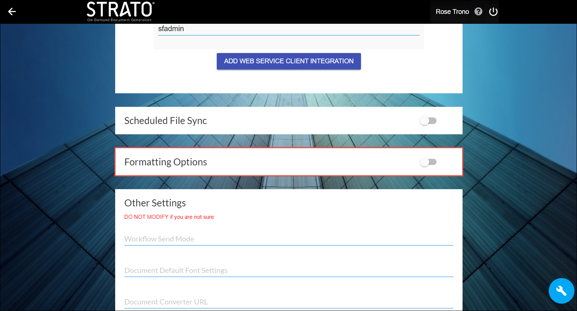This screenshot has height=311, width=577.
Task: Focus the field containing sfadmin
Action: (288, 29)
